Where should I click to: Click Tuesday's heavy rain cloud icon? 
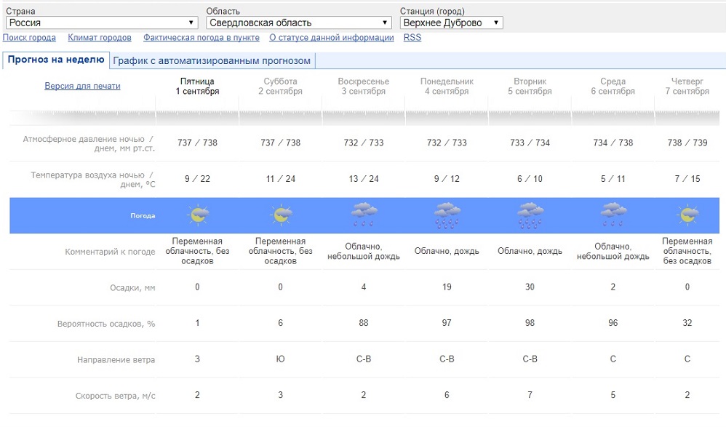tap(530, 215)
